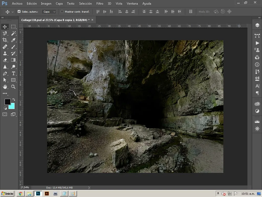Open the extra tools ellipsis menu
This screenshot has width=262, height=197.
point(5,93)
